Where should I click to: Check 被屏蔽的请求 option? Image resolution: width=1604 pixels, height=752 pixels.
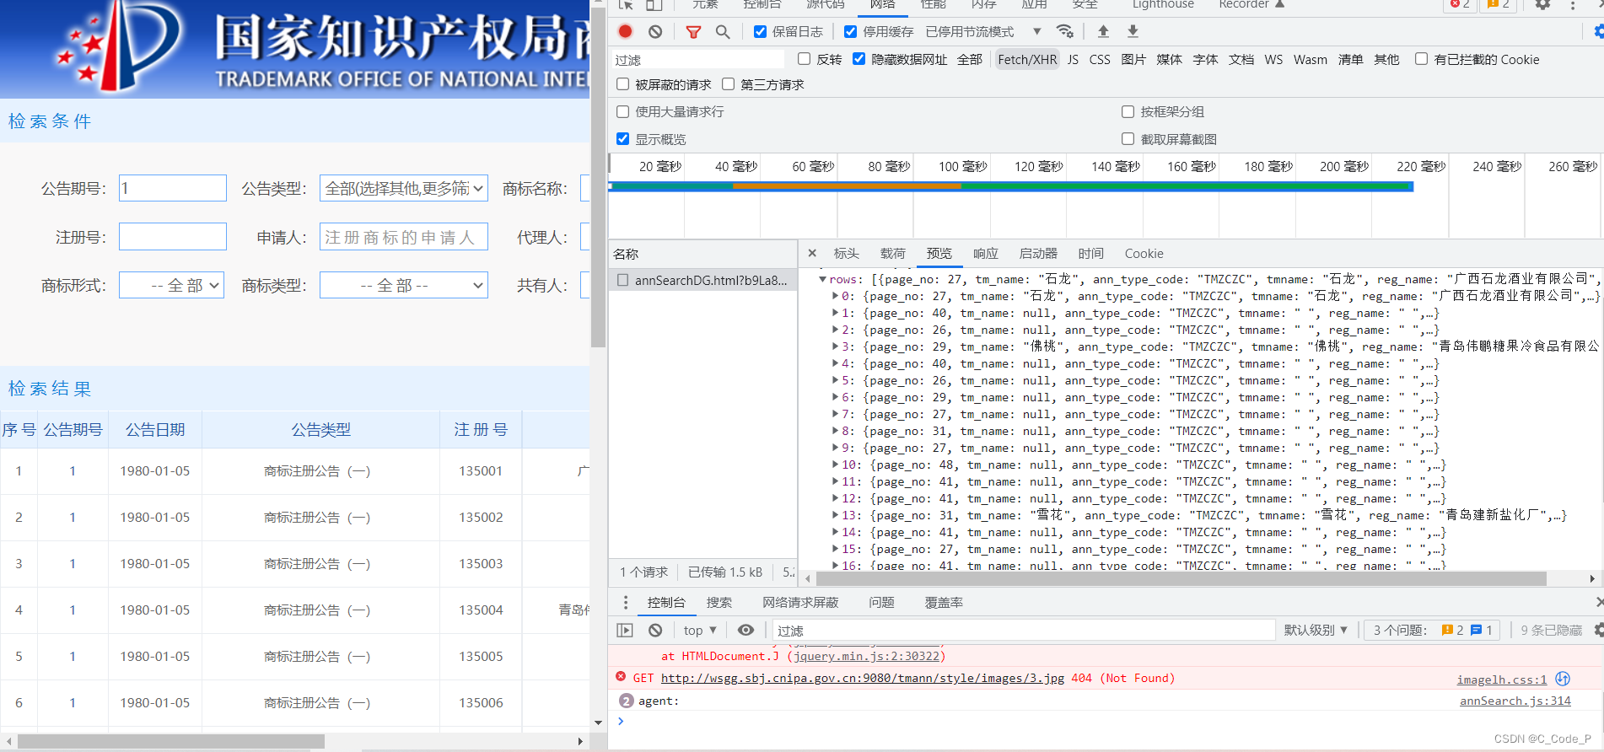point(622,84)
